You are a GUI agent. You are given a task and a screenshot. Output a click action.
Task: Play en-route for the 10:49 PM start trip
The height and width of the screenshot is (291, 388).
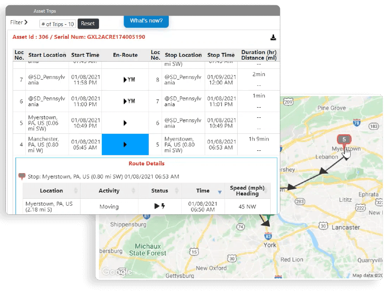click(125, 123)
